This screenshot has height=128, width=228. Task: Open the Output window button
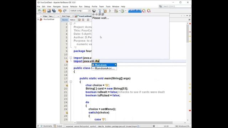click(58, 126)
